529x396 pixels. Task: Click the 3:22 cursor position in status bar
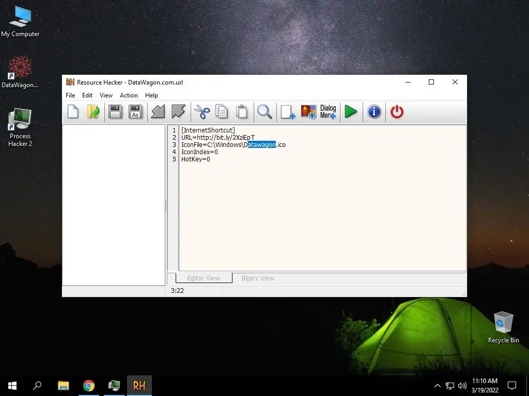(x=177, y=291)
